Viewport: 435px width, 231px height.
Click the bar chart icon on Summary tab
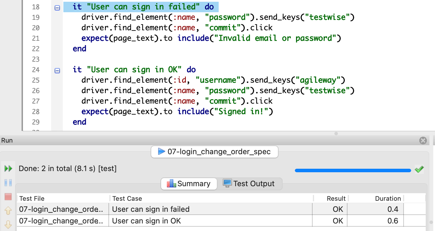[x=171, y=184]
